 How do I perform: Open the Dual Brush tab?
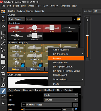49,90
